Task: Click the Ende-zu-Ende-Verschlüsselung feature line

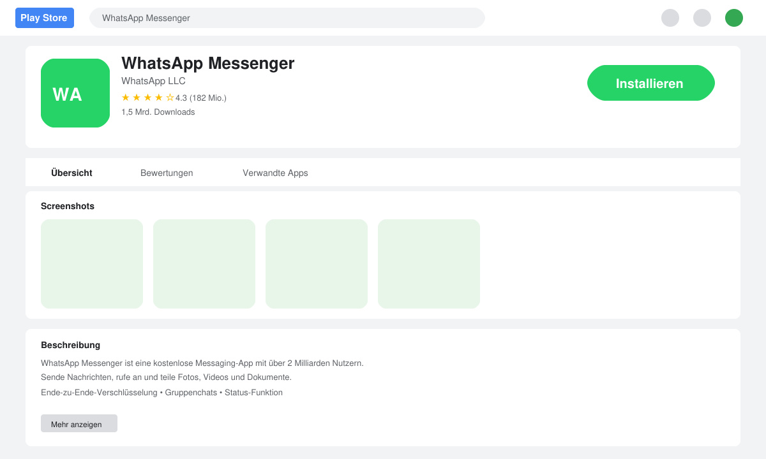Action: point(161,393)
